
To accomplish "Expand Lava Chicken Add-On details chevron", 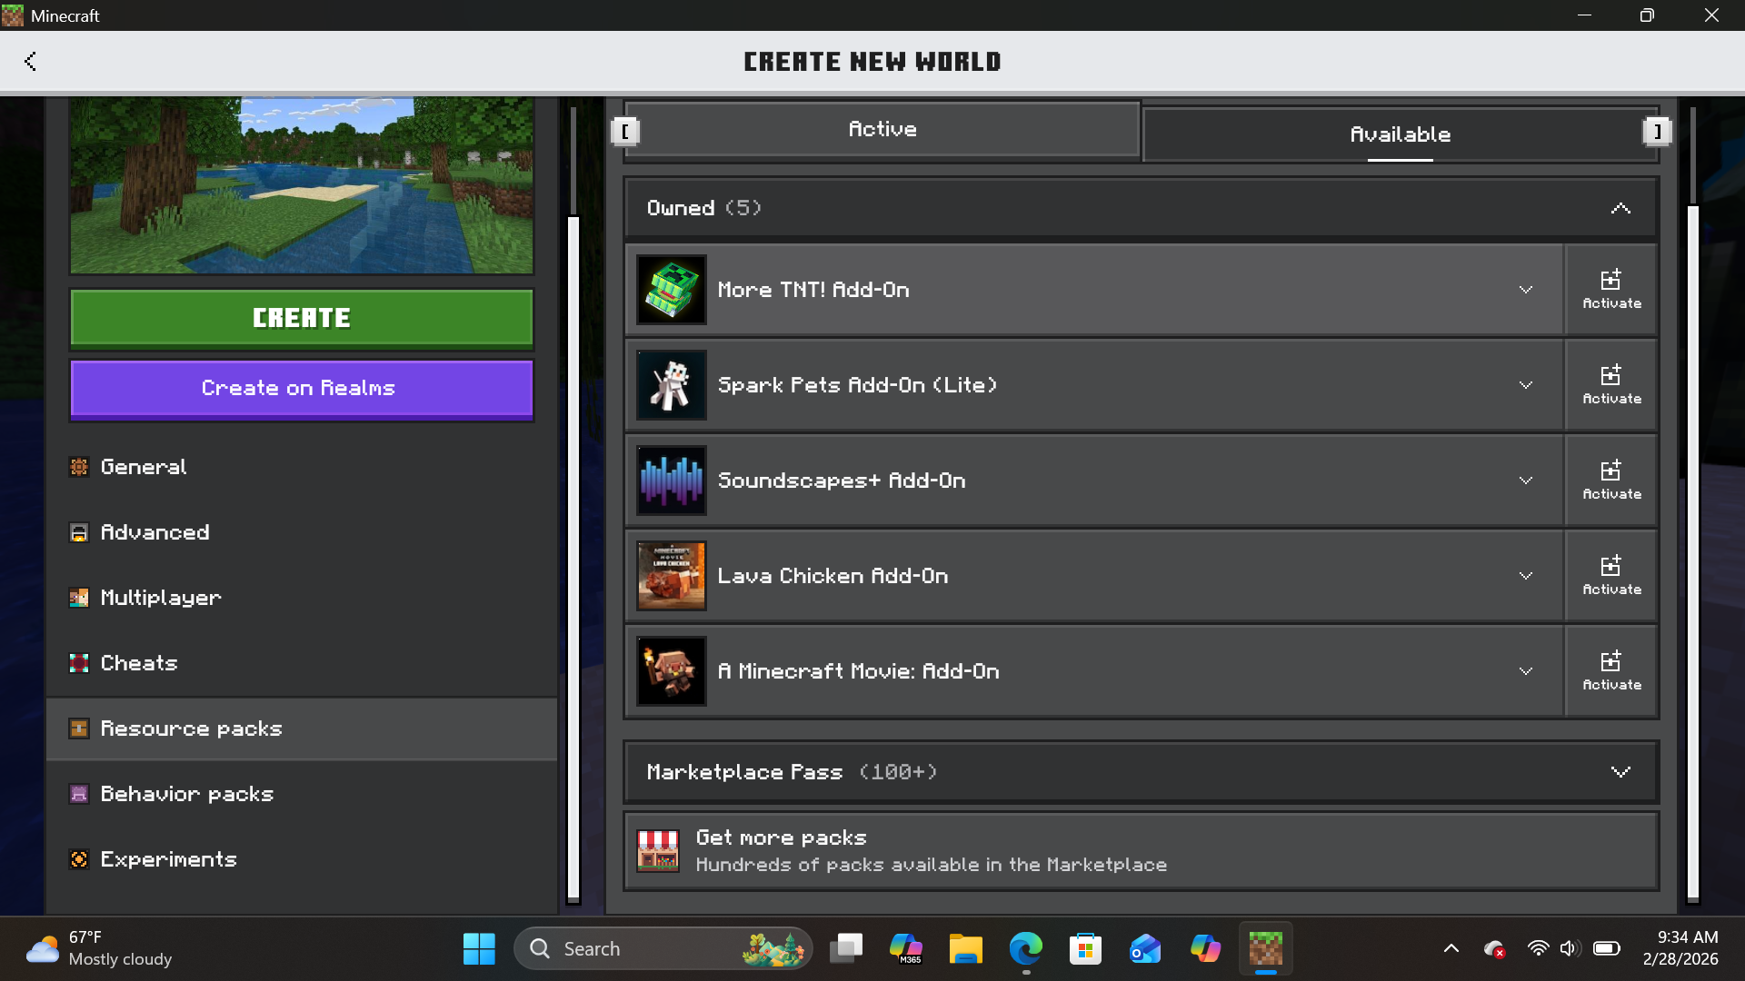I will point(1525,576).
